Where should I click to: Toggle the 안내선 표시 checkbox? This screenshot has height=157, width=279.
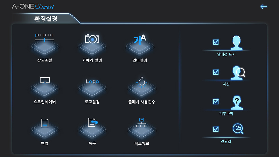tap(216, 42)
